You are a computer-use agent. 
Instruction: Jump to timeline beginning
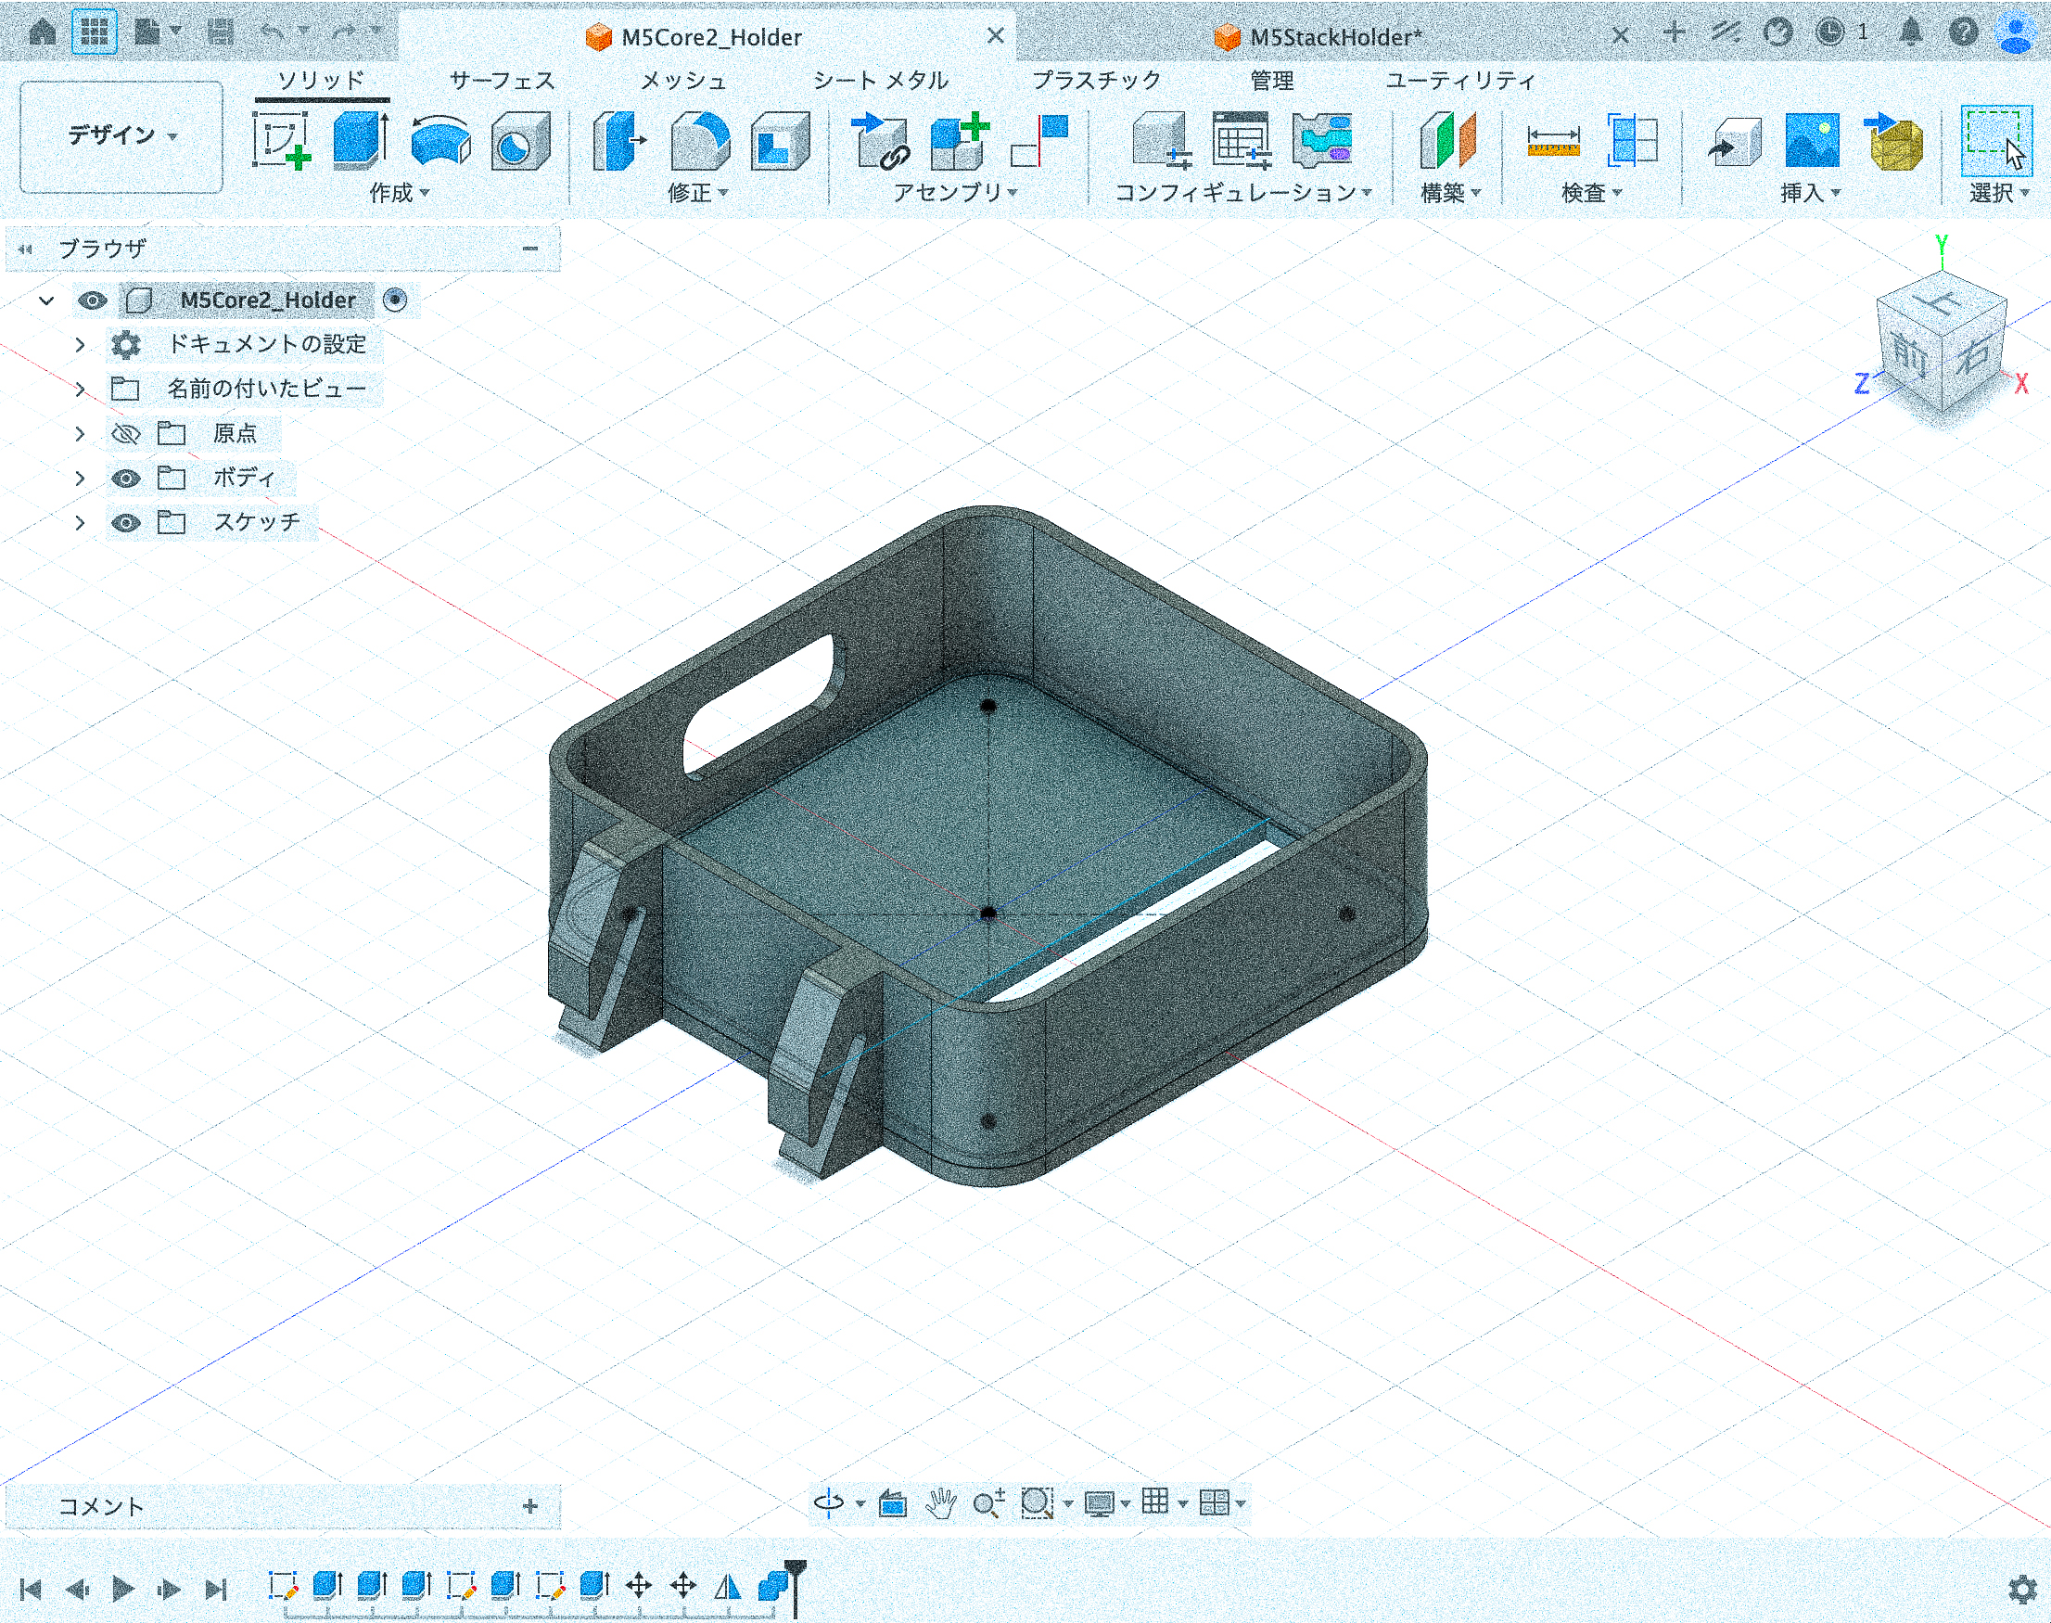[31, 1588]
